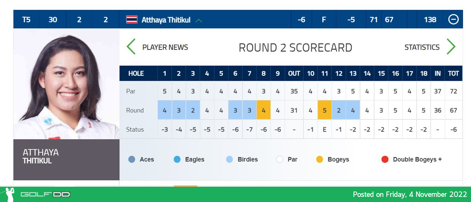Image resolution: width=471 pixels, height=202 pixels.
Task: Click the player portrait photo
Action: 66,84
